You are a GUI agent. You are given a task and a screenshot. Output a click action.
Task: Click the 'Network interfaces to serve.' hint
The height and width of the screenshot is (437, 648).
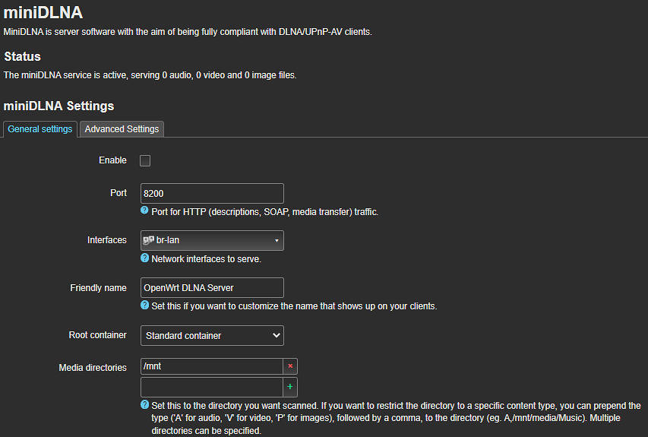pyautogui.click(x=206, y=259)
